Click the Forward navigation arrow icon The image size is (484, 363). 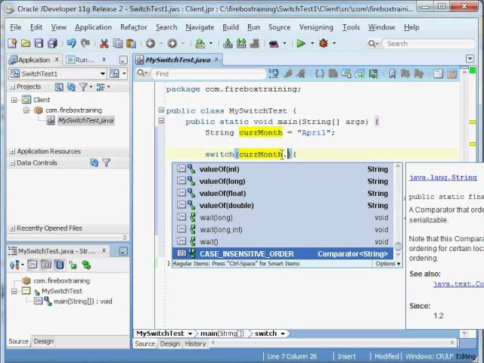tap(172, 44)
